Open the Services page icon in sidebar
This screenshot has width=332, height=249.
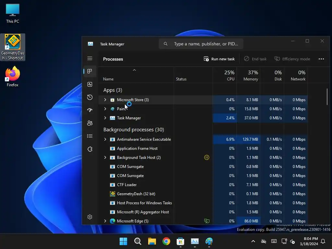(90, 149)
